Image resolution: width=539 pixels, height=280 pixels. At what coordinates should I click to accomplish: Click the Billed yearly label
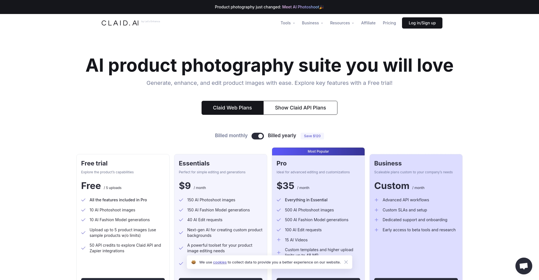tap(282, 136)
